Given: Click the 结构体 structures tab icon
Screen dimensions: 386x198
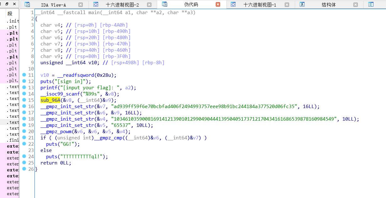Looking at the screenshot, I should 302,5.
